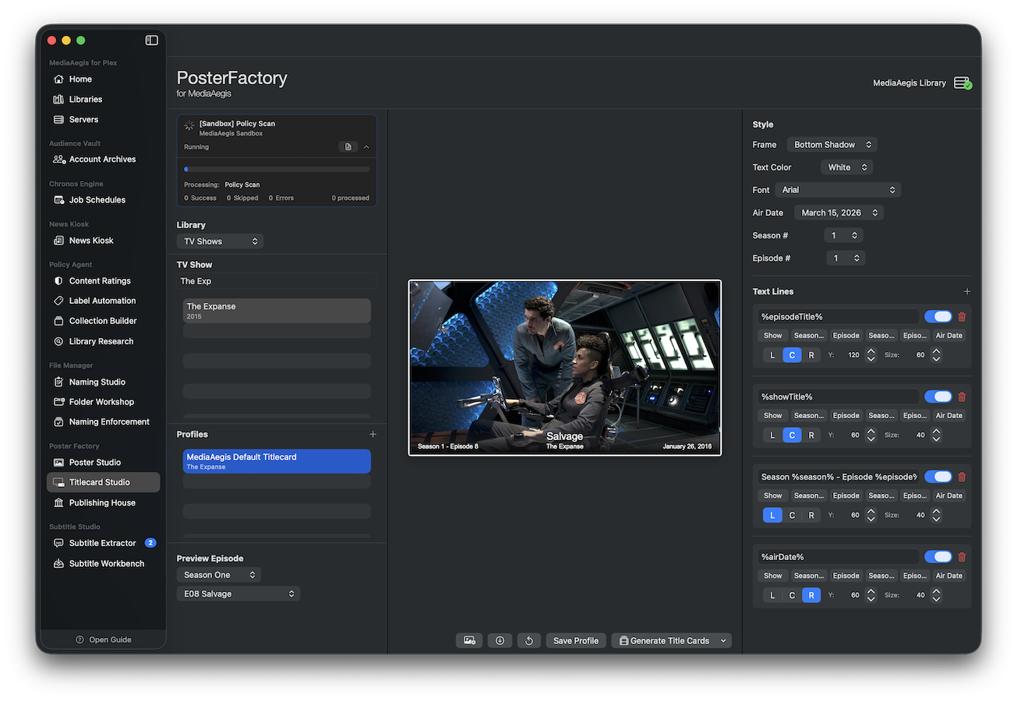Add a new profile with the plus icon

click(x=373, y=435)
